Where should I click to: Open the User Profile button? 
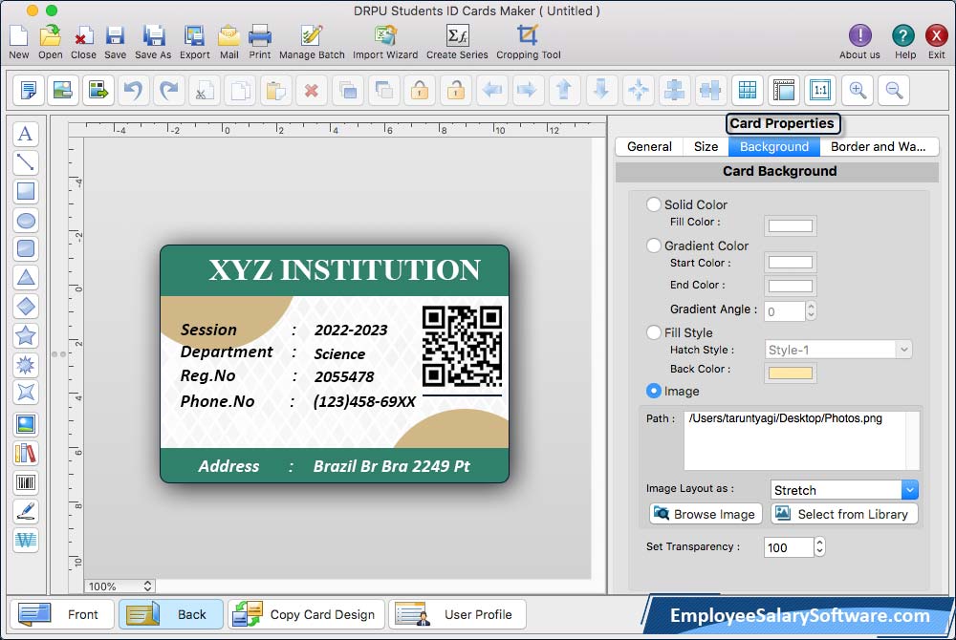(457, 614)
